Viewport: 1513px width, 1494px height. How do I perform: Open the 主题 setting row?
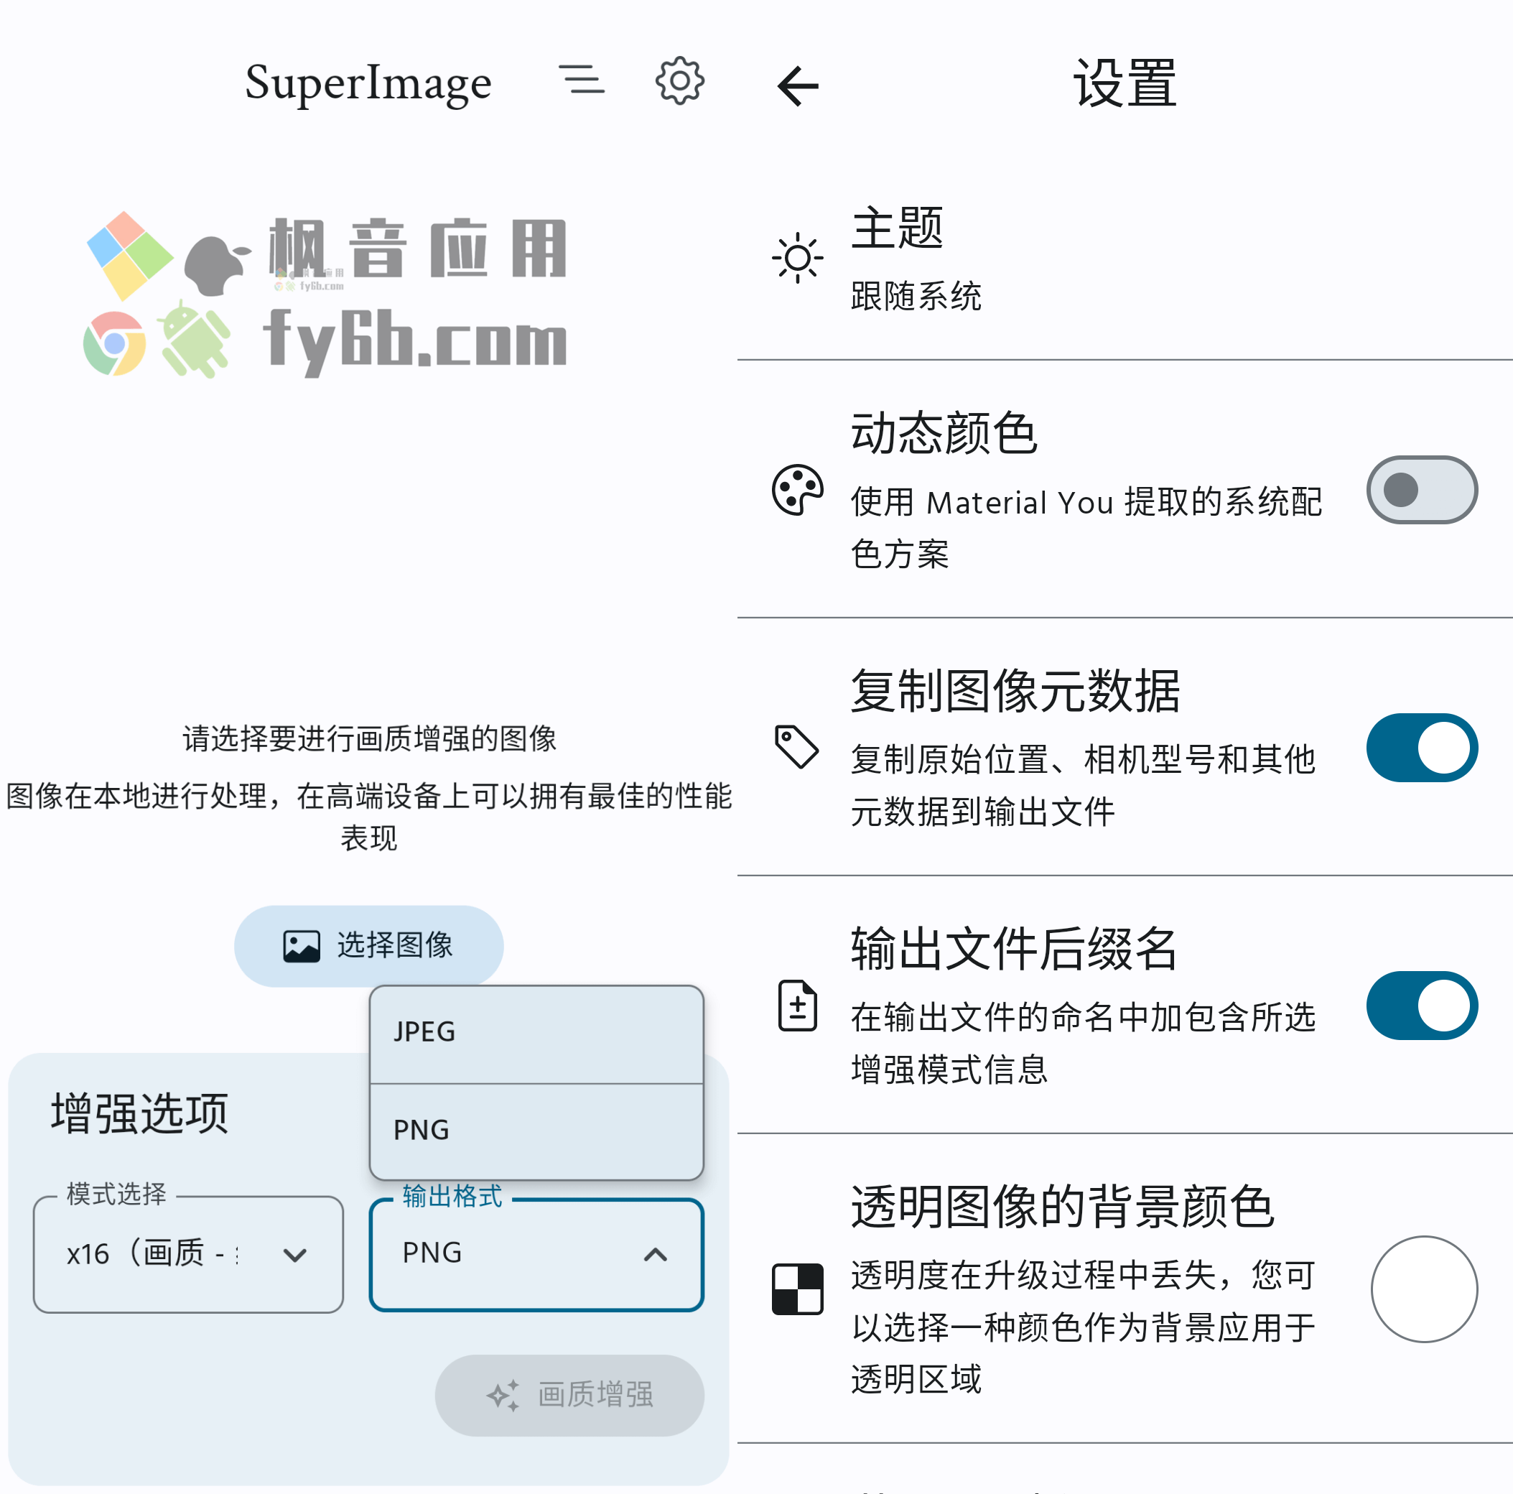tap(1125, 259)
